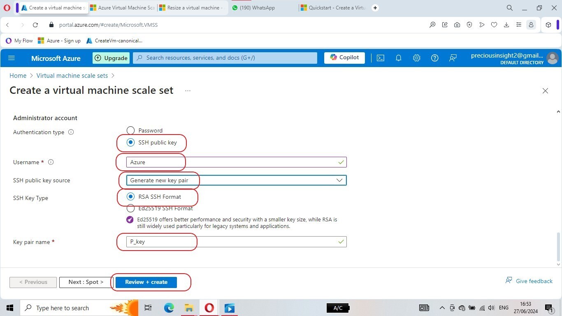Edit the Key pair name field

pos(236,242)
